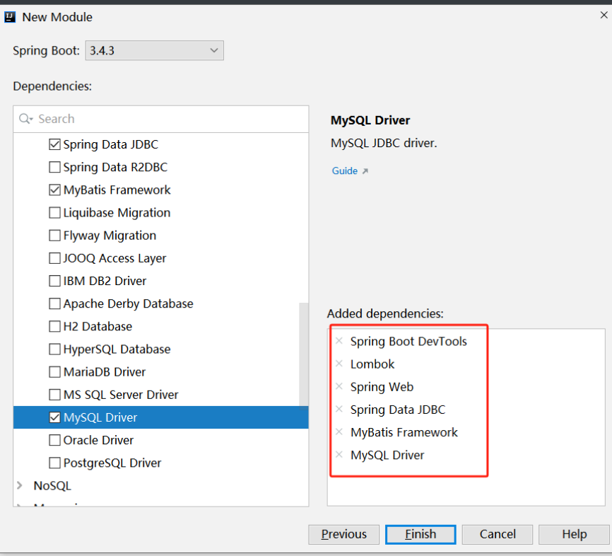Open Help for this dialog
Image resolution: width=612 pixels, height=556 pixels.
(574, 534)
